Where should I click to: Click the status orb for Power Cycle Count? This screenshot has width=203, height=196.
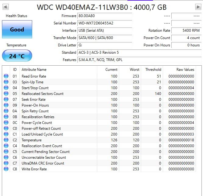pyautogui.click(x=6, y=123)
